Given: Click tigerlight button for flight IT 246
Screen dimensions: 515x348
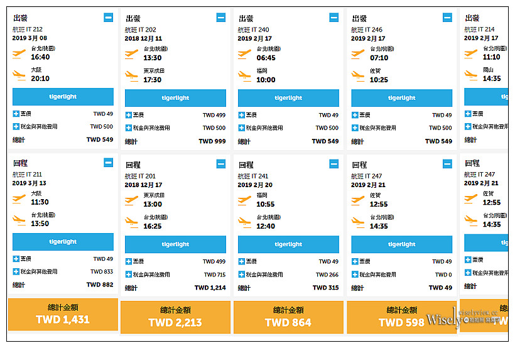Looking at the screenshot, I should [402, 98].
